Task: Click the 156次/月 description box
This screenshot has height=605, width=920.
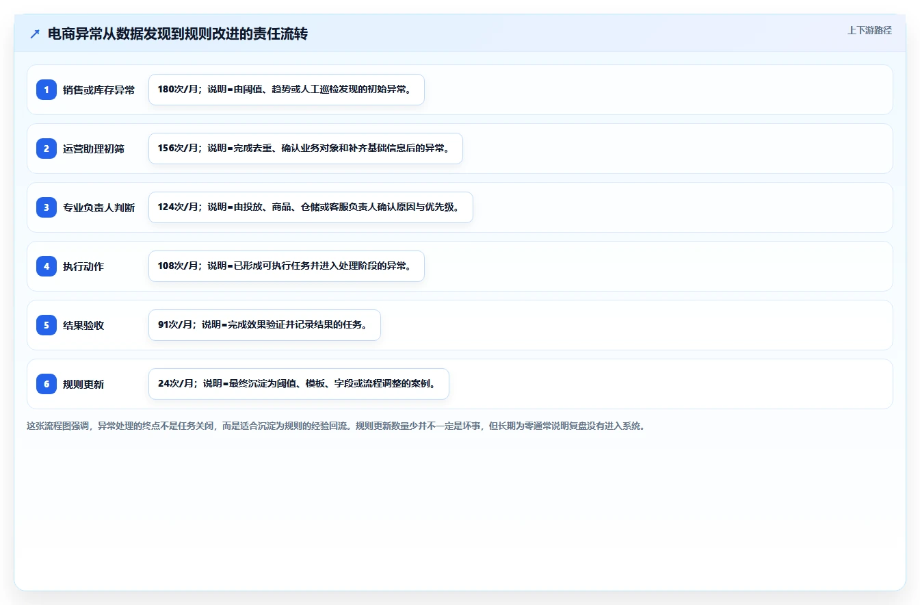Action: [x=306, y=149]
